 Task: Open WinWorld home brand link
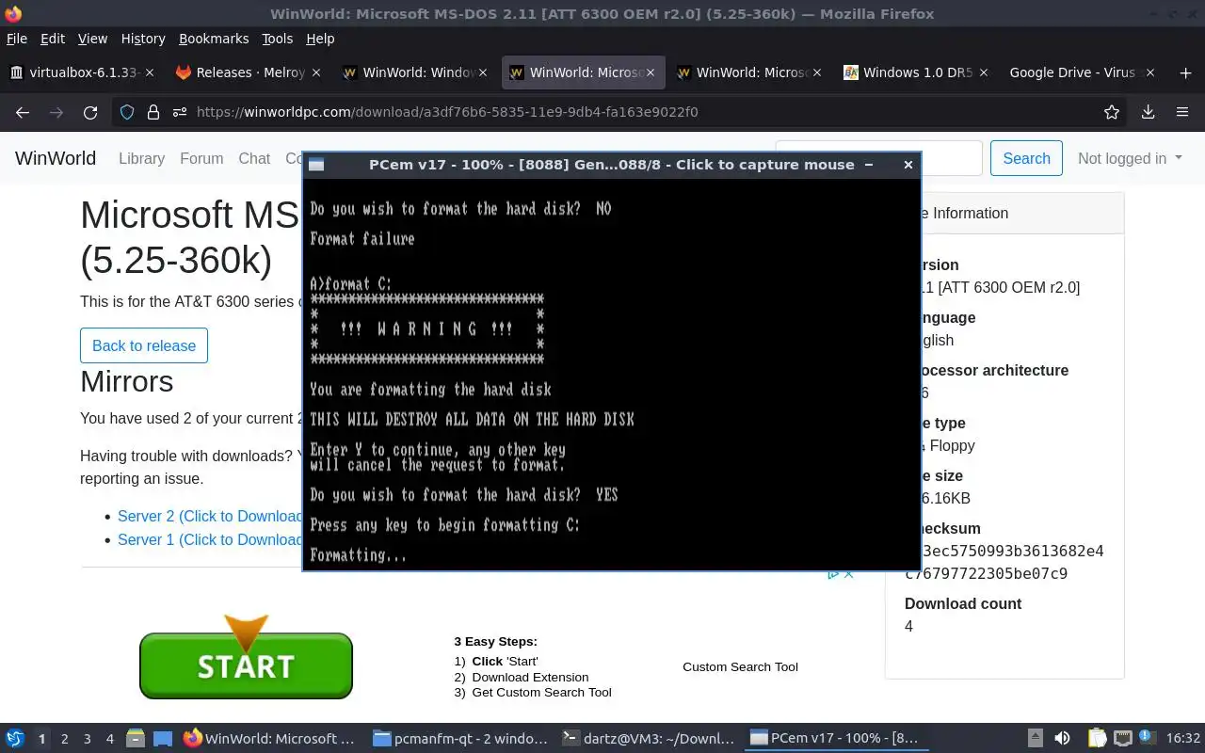56,158
